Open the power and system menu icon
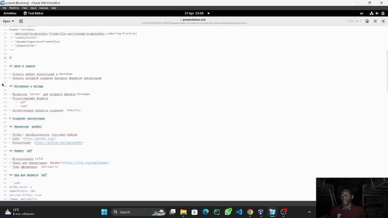 coord(383,13)
